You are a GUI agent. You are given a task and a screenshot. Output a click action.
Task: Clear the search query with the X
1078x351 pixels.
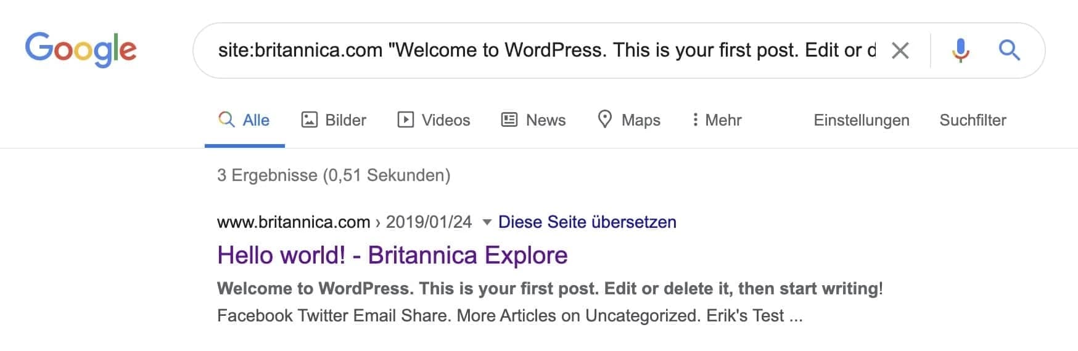900,50
